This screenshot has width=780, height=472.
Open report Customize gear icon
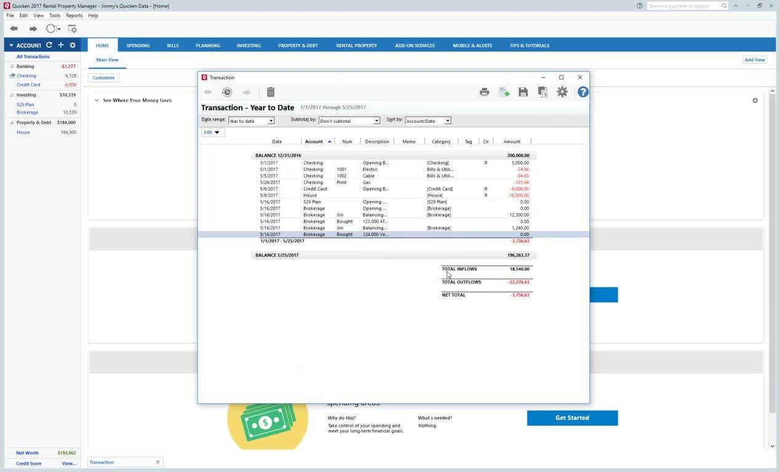[562, 92]
